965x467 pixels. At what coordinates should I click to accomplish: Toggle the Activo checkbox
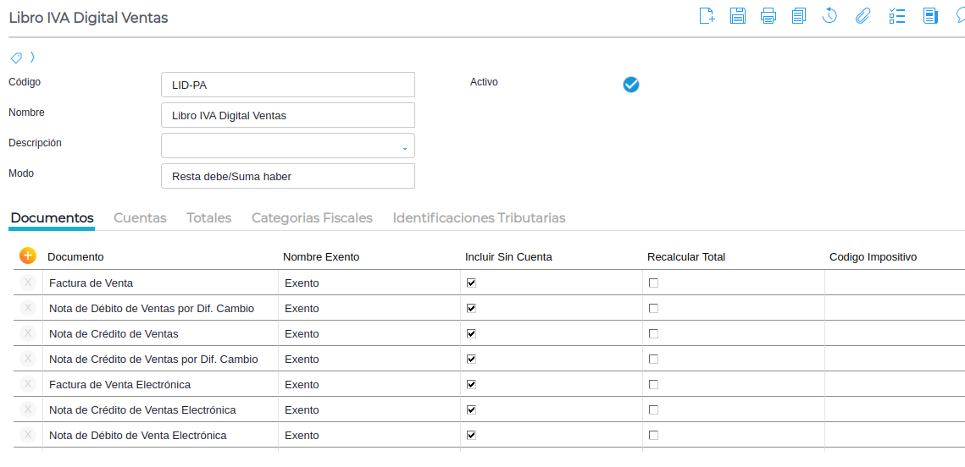(631, 84)
